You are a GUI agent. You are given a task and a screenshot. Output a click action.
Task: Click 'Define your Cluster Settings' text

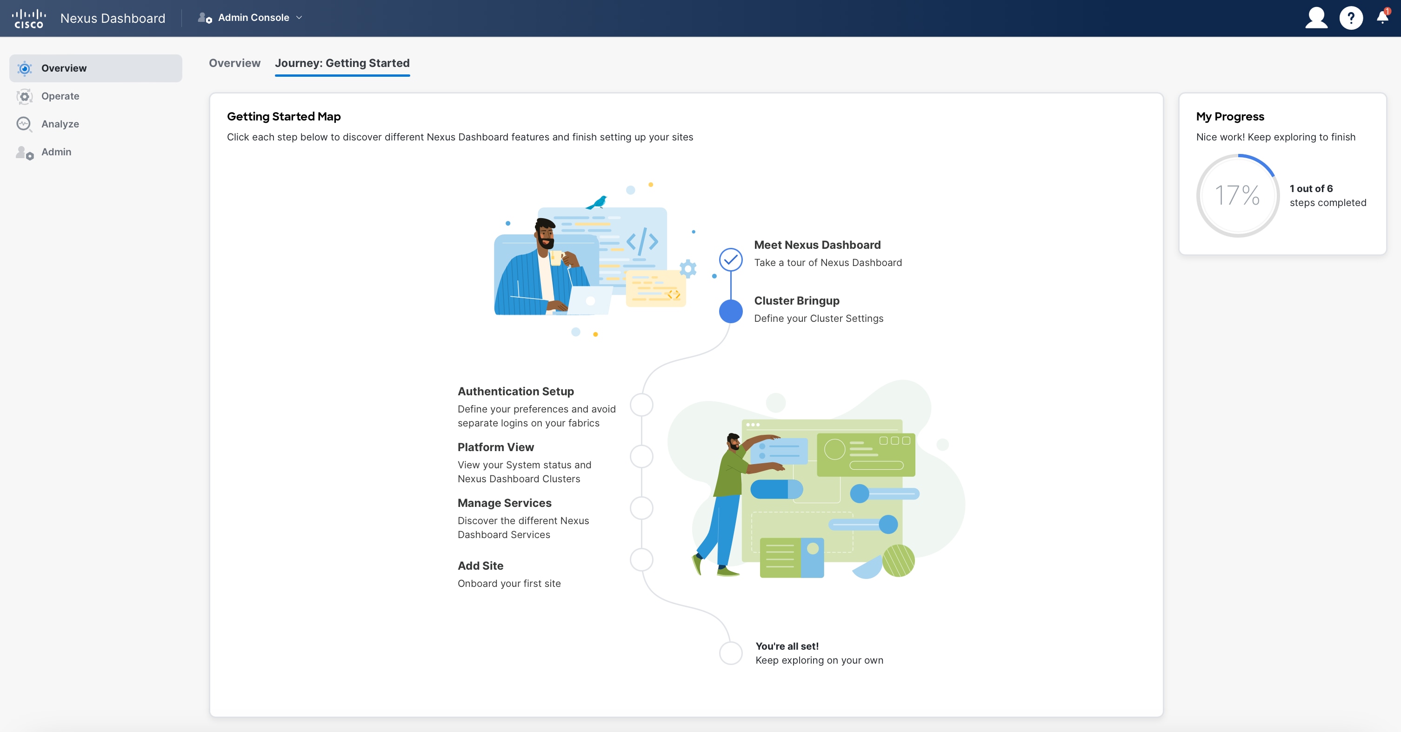point(819,319)
